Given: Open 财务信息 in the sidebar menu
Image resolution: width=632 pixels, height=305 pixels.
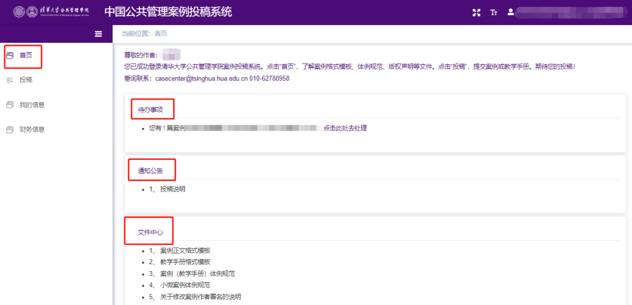Looking at the screenshot, I should click(32, 130).
